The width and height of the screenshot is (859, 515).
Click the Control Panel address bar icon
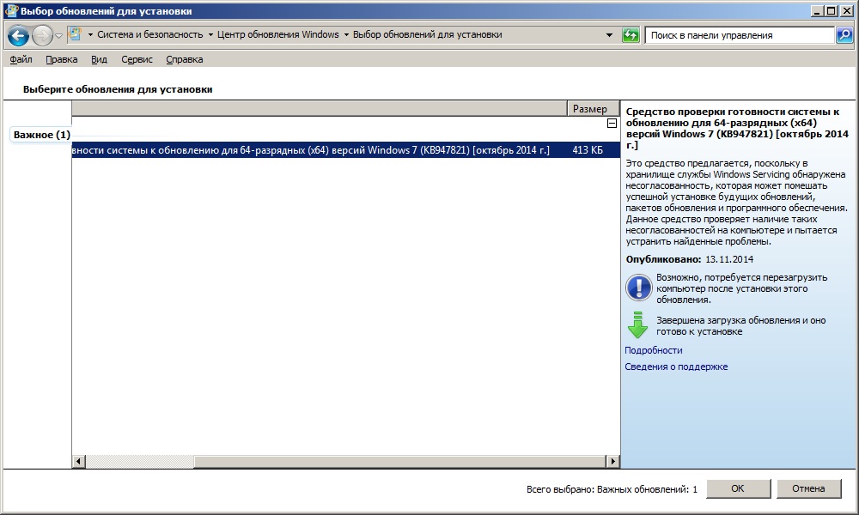coord(75,34)
